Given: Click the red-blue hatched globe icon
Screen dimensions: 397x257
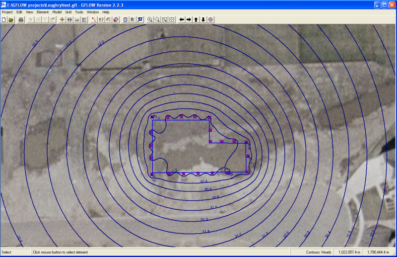Looking at the screenshot, I should point(116,19).
